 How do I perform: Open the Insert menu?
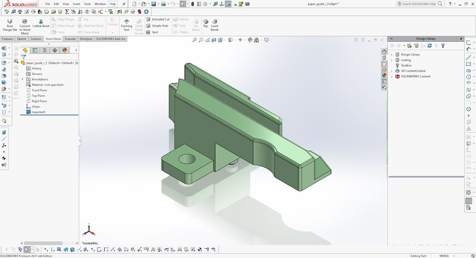tap(76, 4)
